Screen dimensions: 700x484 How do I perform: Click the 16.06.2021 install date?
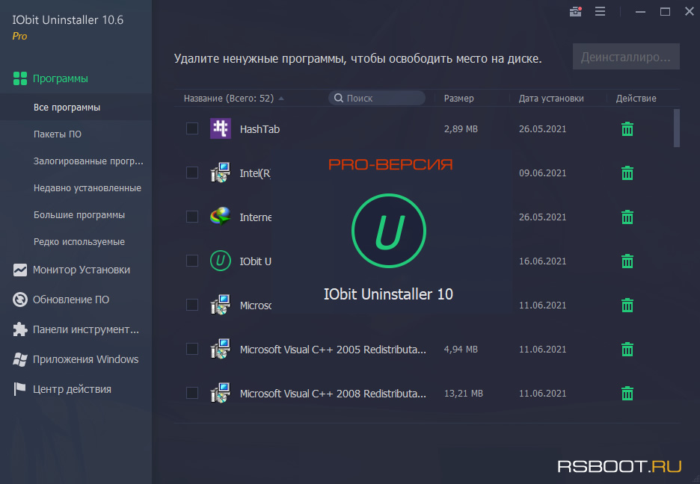[x=542, y=261]
